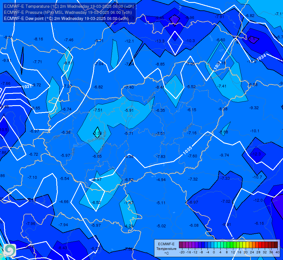Click the -9.74 temperature value
The height and width of the screenshot is (260, 283).
(x=224, y=155)
